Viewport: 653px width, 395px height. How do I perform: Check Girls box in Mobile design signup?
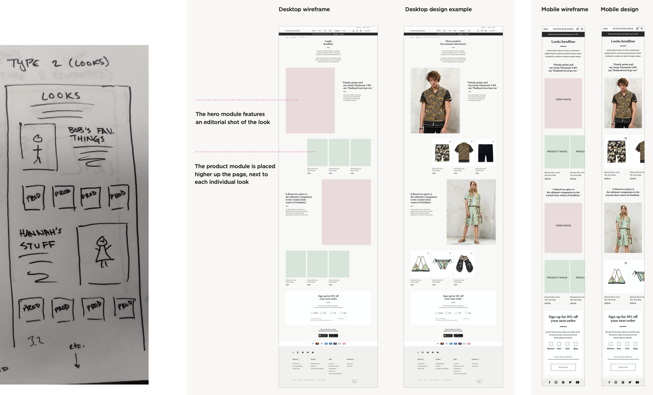(627, 344)
